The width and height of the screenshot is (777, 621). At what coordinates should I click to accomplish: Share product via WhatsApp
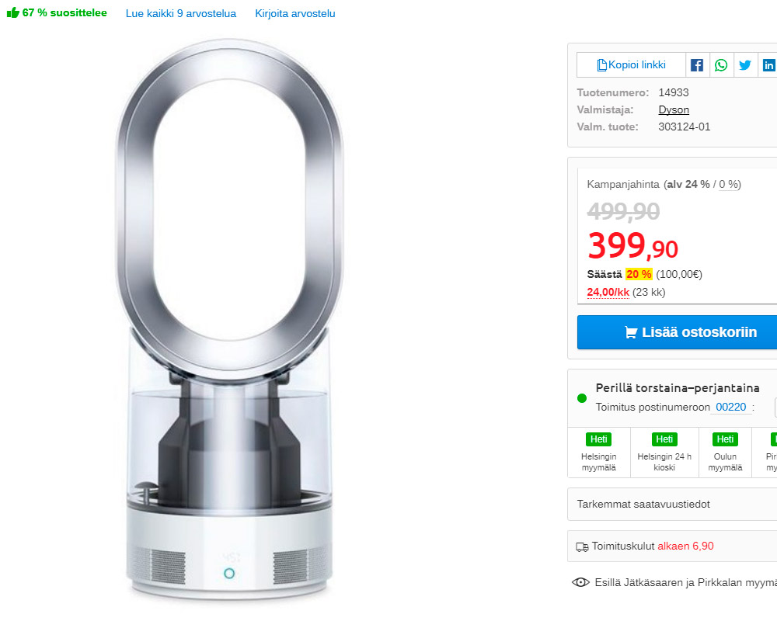pyautogui.click(x=721, y=65)
